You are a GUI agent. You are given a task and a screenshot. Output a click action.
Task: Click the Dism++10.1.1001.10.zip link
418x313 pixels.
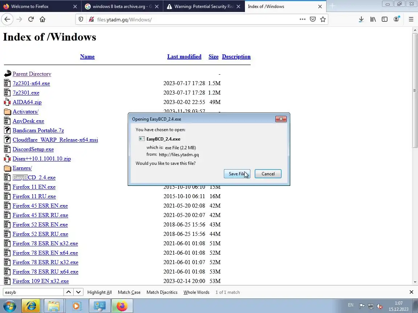tap(42, 159)
